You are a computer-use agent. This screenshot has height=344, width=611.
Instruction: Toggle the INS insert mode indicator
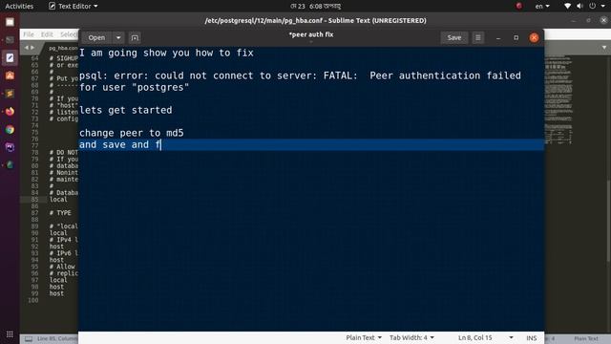point(531,337)
